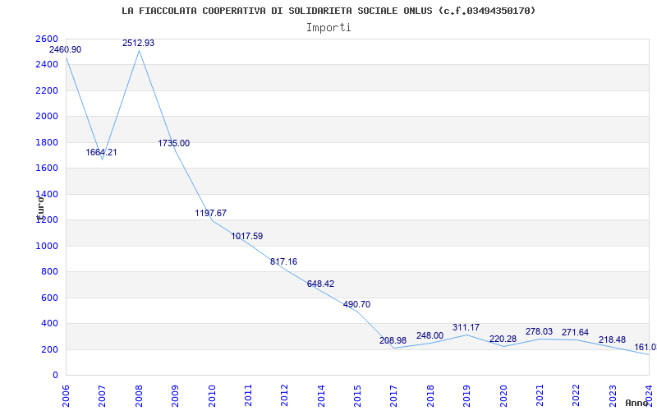Screen dimensions: 657x411
Task: Click the y-axis value 2200
Action: (47, 91)
